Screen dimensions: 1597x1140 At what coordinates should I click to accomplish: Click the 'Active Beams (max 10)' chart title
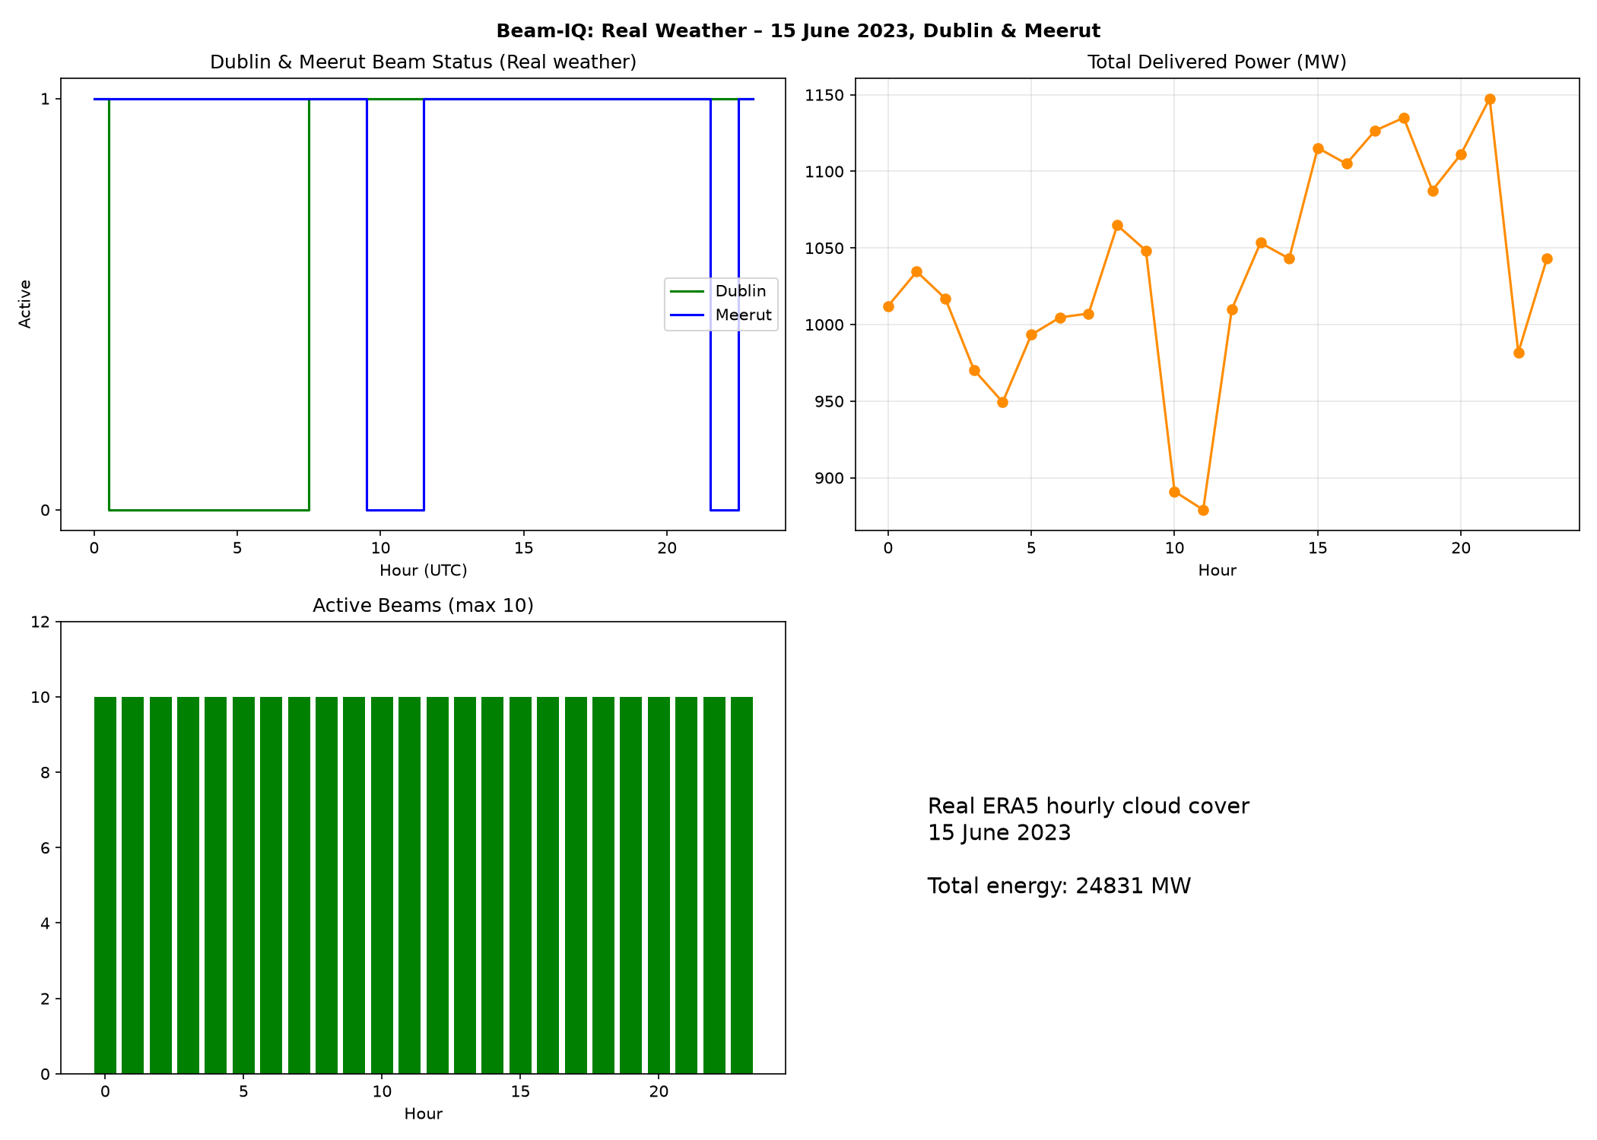pyautogui.click(x=423, y=606)
